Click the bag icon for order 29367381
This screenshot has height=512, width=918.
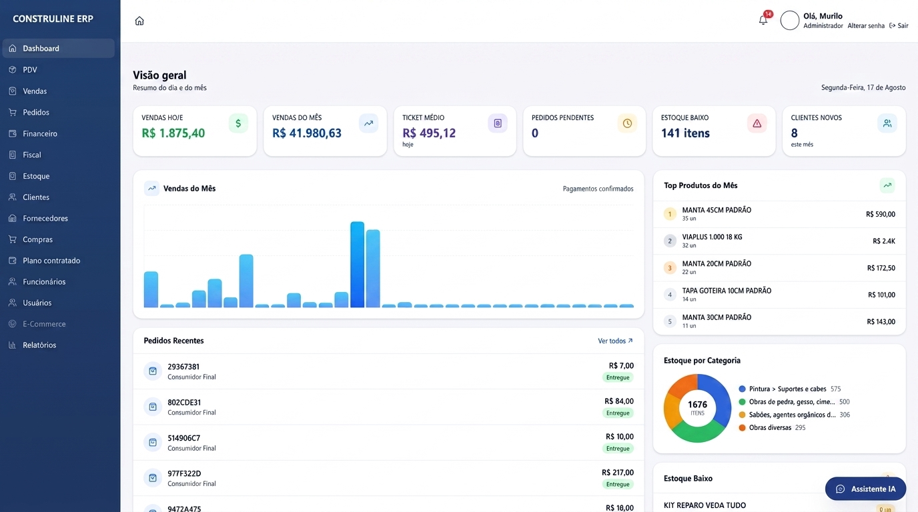click(153, 371)
